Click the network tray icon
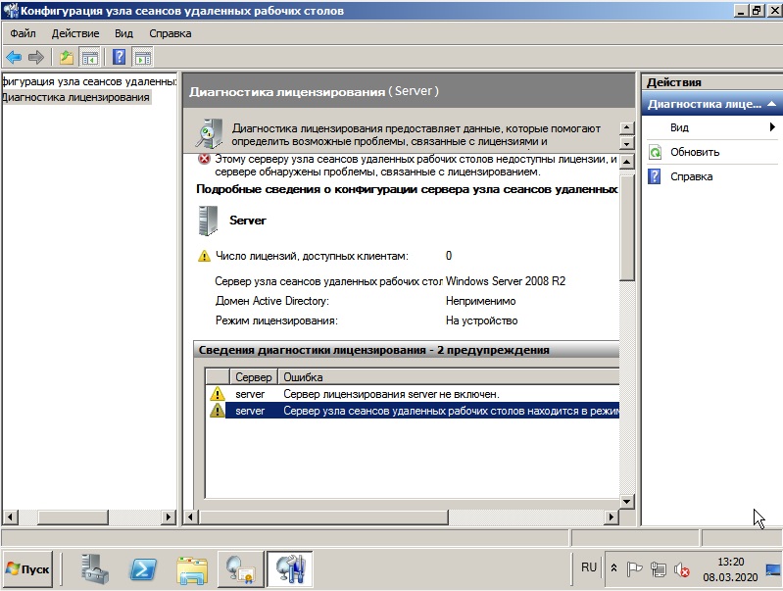 tap(659, 569)
